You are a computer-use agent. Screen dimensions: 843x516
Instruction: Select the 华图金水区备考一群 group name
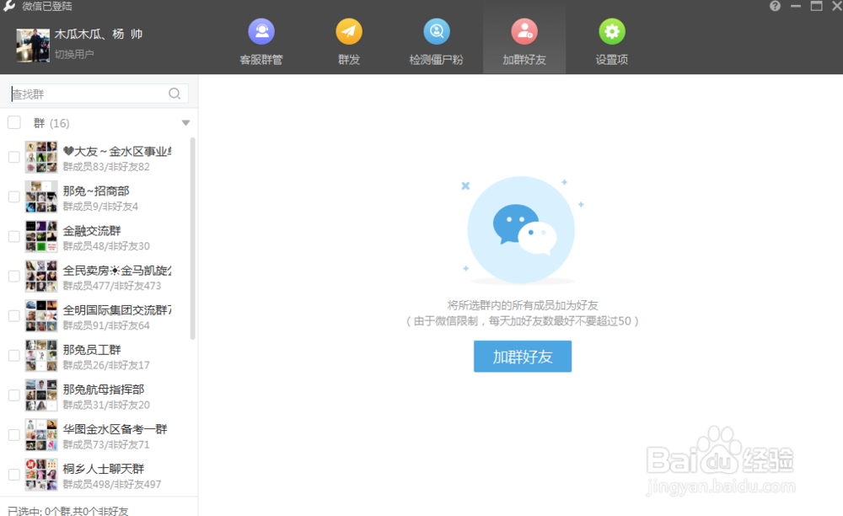coord(115,429)
